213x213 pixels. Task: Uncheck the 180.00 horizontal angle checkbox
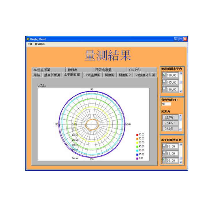(164, 74)
